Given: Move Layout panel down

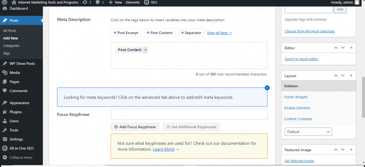Looking at the screenshot, I should (x=343, y=76).
